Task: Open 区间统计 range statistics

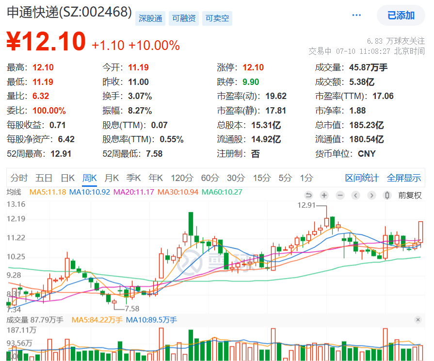Action: coord(361,178)
